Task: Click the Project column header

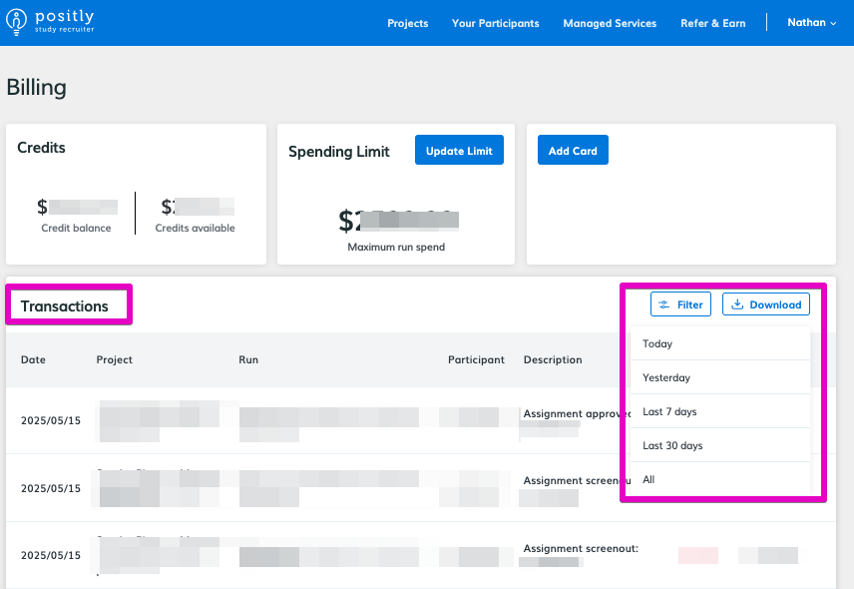Action: tap(114, 359)
